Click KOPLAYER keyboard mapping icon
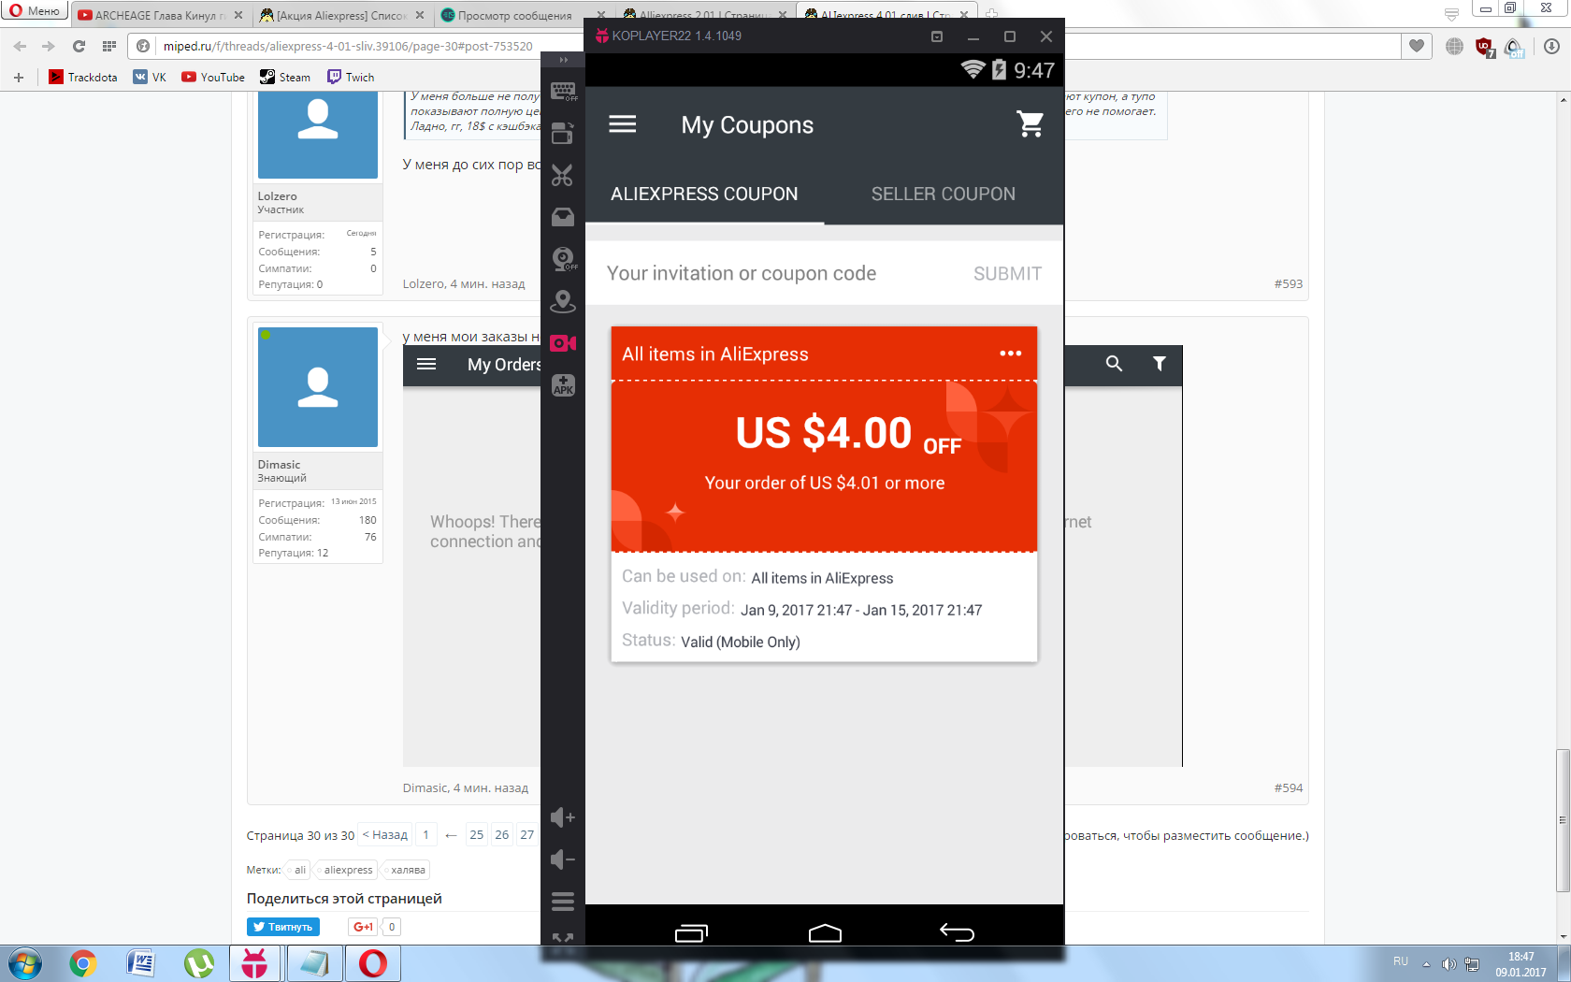 click(563, 92)
